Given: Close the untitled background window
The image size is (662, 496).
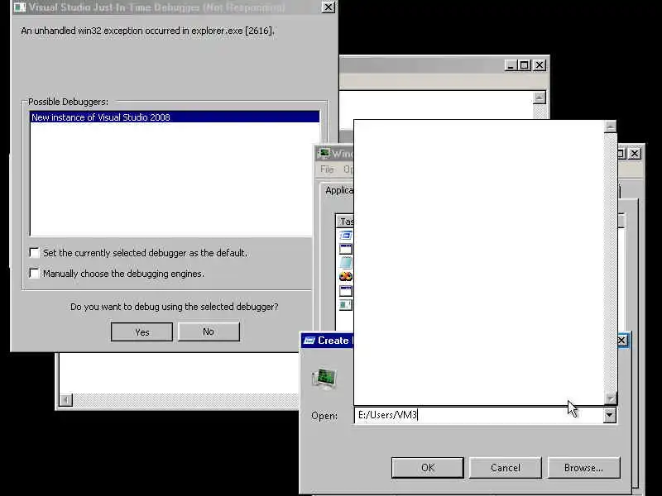Looking at the screenshot, I should pos(540,65).
